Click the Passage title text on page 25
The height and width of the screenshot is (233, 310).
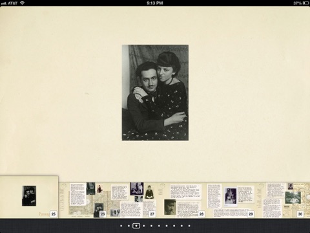click(x=44, y=214)
